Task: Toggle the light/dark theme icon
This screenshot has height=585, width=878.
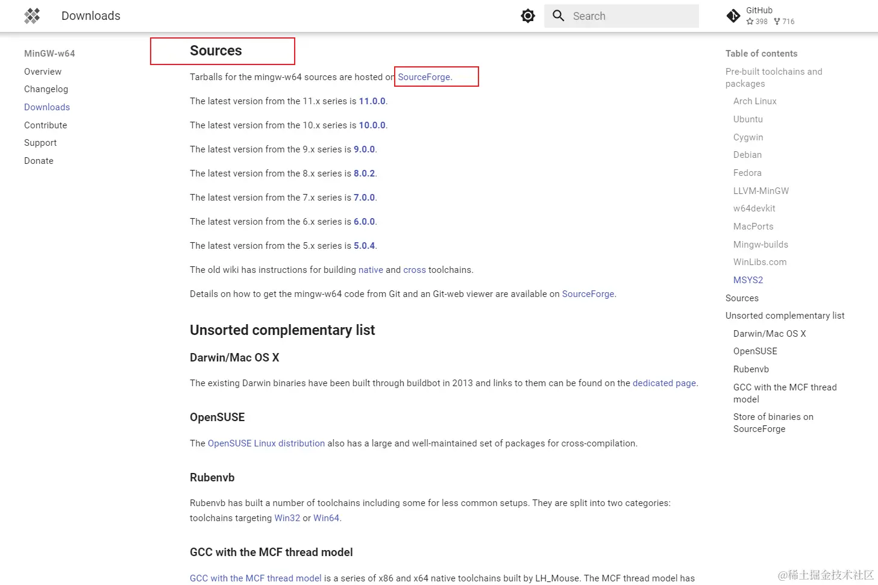Action: [x=528, y=16]
